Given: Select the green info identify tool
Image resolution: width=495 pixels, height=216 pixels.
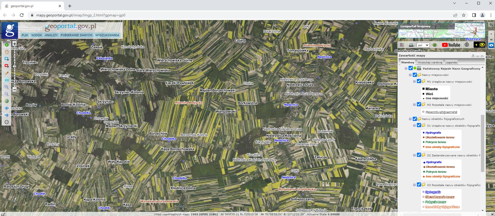Looking at the screenshot, I should (x=7, y=45).
